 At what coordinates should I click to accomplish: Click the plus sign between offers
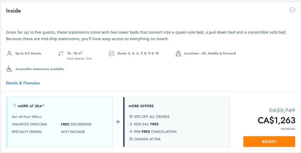pyautogui.click(x=118, y=122)
